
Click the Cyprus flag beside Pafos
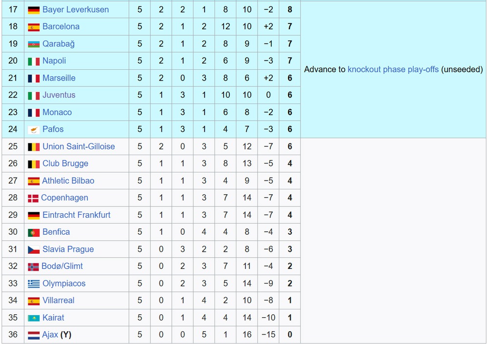coord(34,130)
